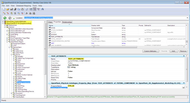Image resolution: width=190 pixels, height=103 pixels.
Task: Open the navigation history dropdown arrow
Action: click(x=14, y=19)
